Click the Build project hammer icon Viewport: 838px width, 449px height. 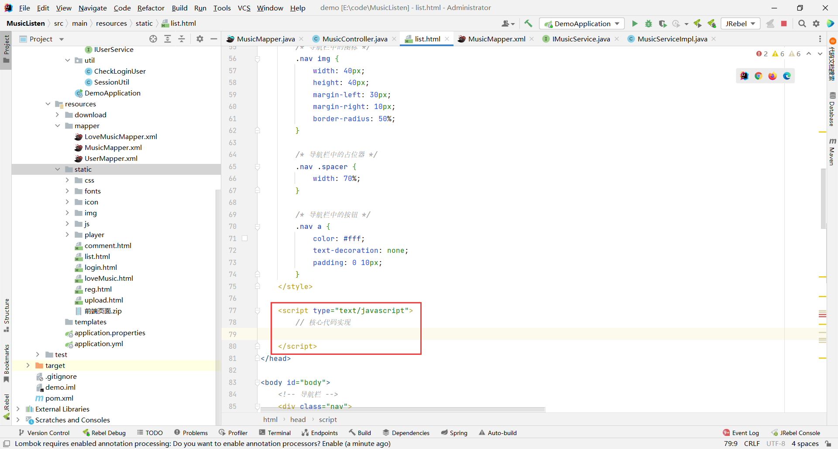click(528, 24)
